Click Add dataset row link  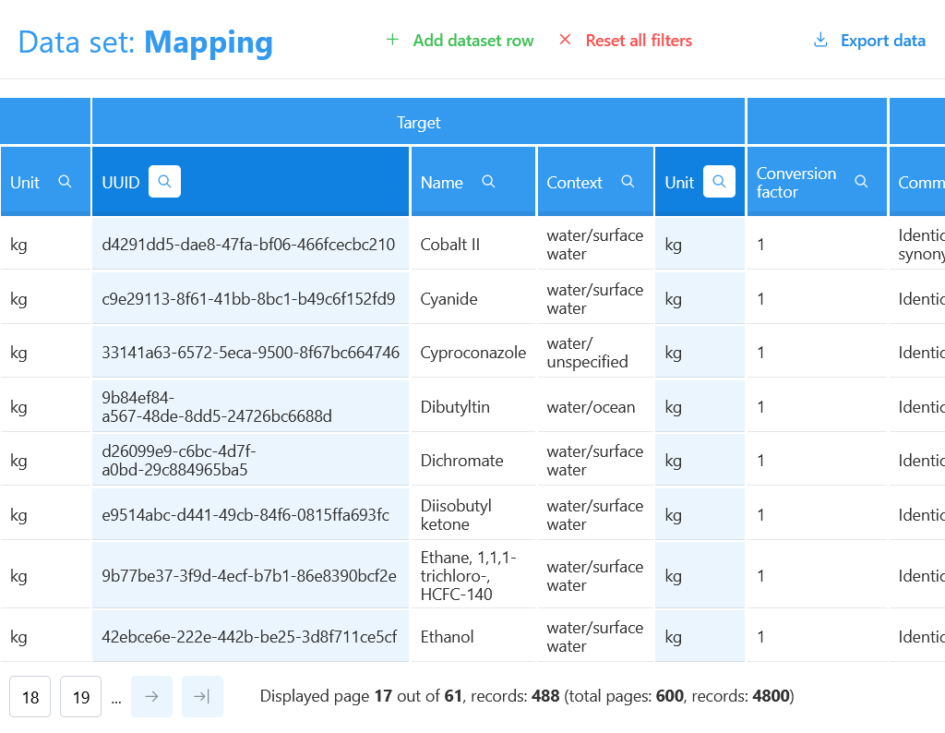click(x=473, y=41)
